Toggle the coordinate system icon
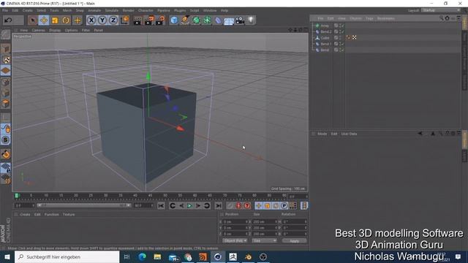468x263 pixels. [125, 20]
